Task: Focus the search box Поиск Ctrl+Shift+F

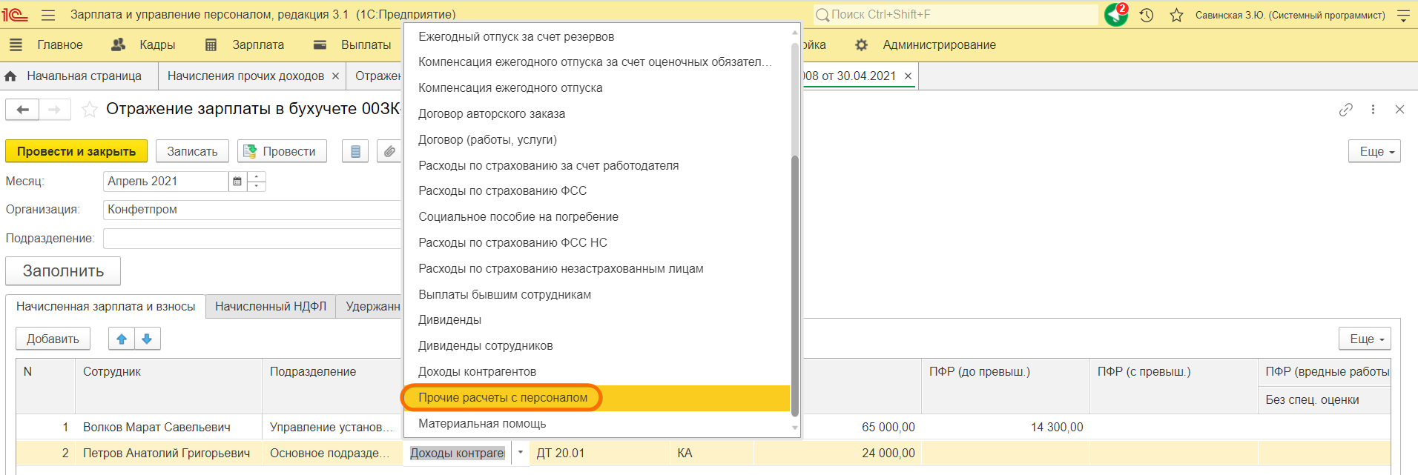Action: point(955,15)
